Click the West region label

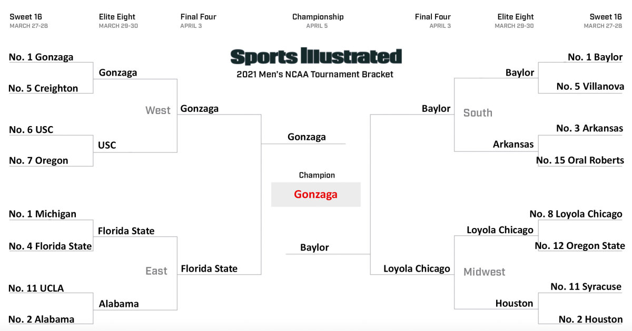[x=158, y=110]
